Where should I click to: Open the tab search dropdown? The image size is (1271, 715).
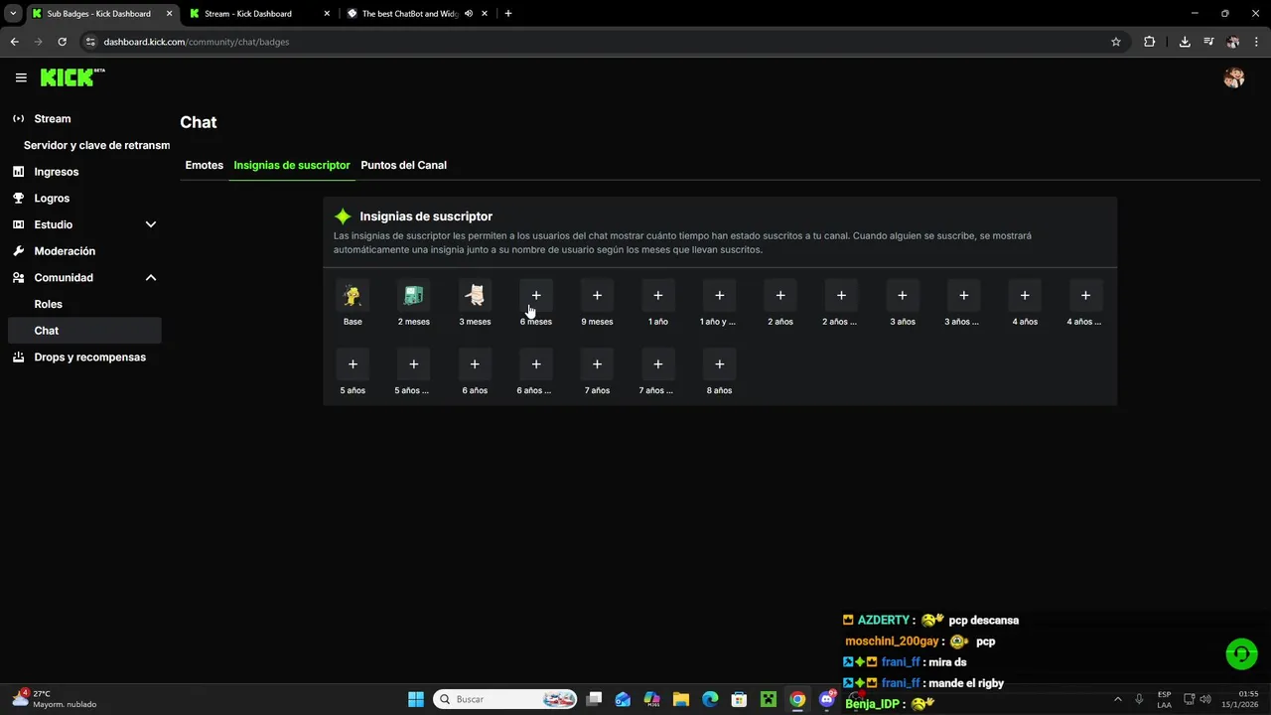[x=13, y=14]
